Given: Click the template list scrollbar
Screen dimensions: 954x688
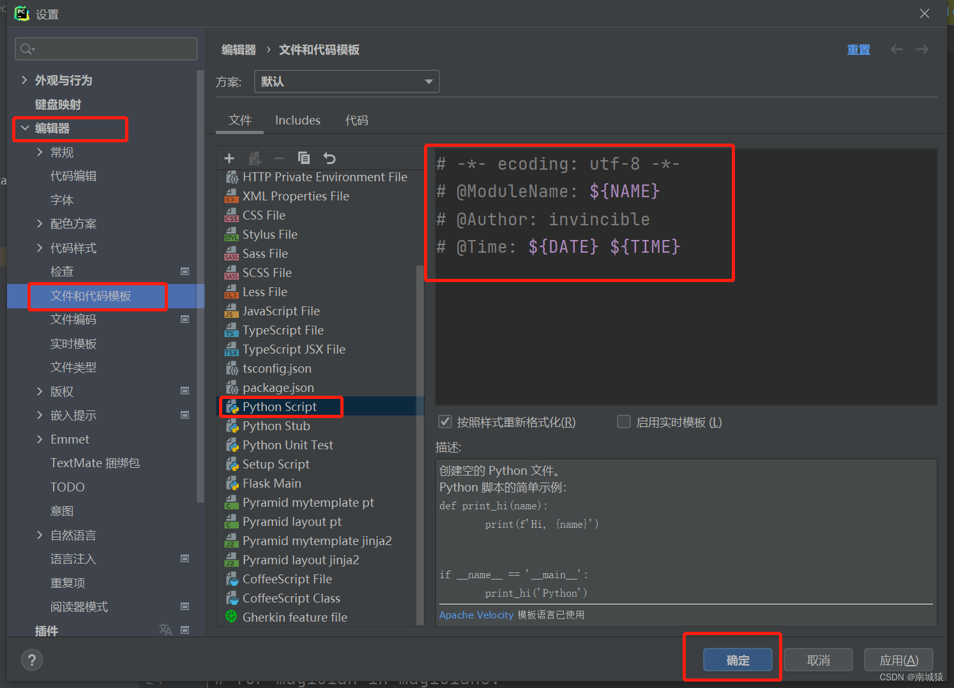Looking at the screenshot, I should pyautogui.click(x=420, y=445).
